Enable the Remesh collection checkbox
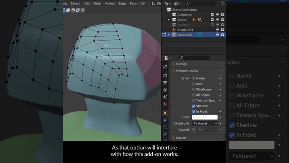Screen dimensions: 289x163 coord(212,24)
